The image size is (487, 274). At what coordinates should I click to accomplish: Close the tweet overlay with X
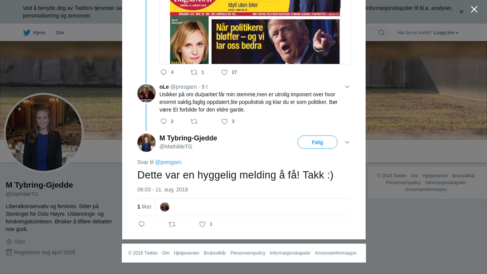point(474,9)
